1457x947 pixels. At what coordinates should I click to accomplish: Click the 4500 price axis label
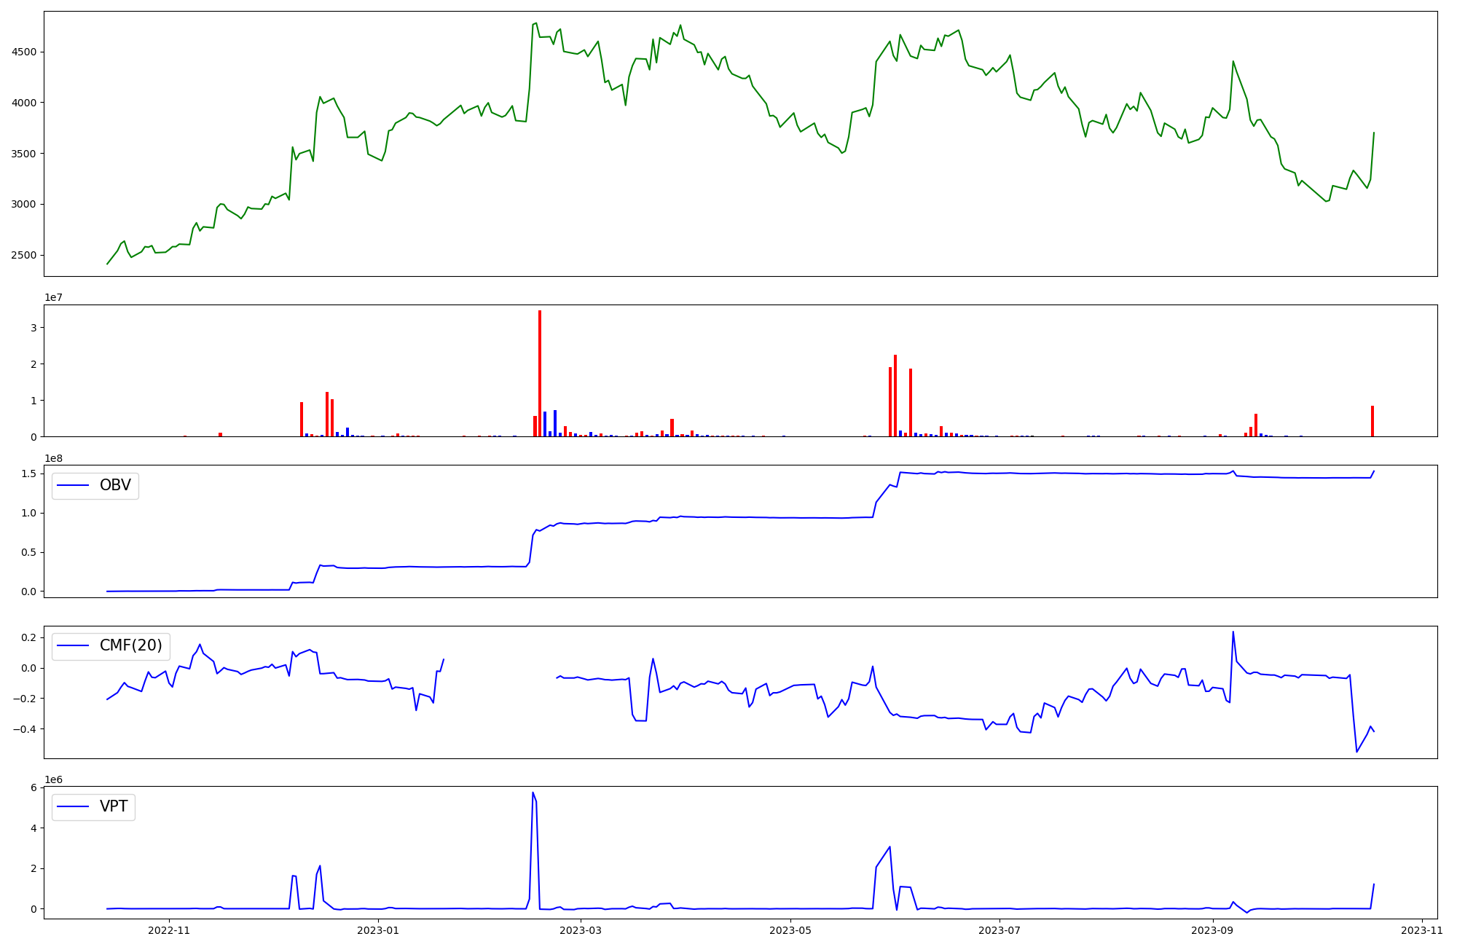pos(23,52)
